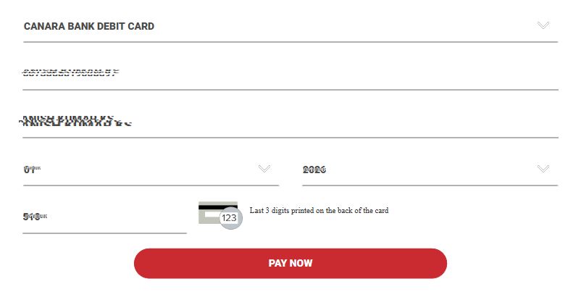Focus the card number input field

[x=290, y=74]
